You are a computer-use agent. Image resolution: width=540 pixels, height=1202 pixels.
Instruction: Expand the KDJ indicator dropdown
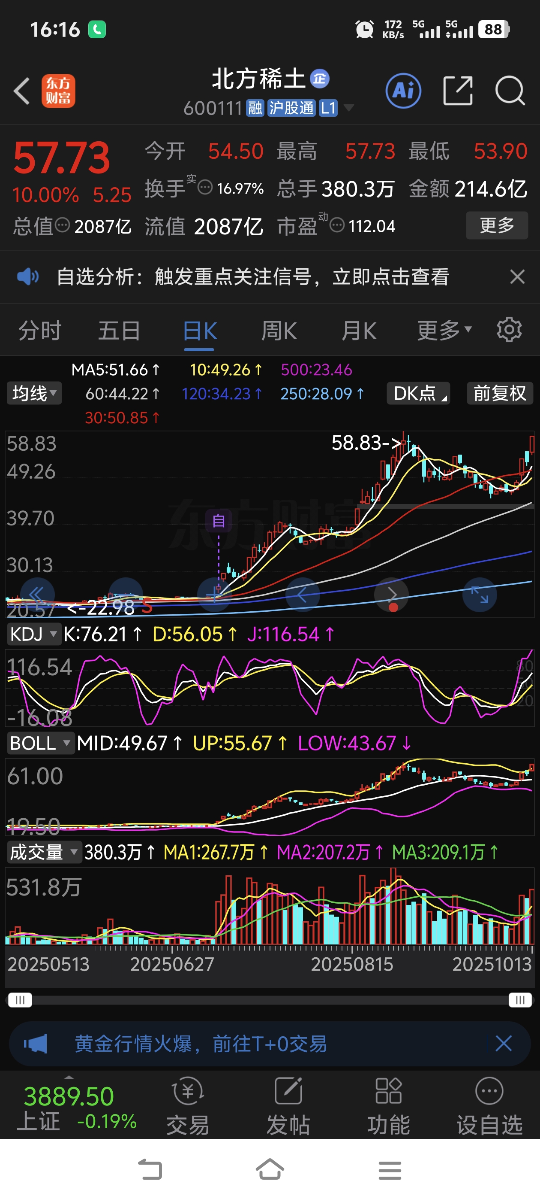[34, 634]
